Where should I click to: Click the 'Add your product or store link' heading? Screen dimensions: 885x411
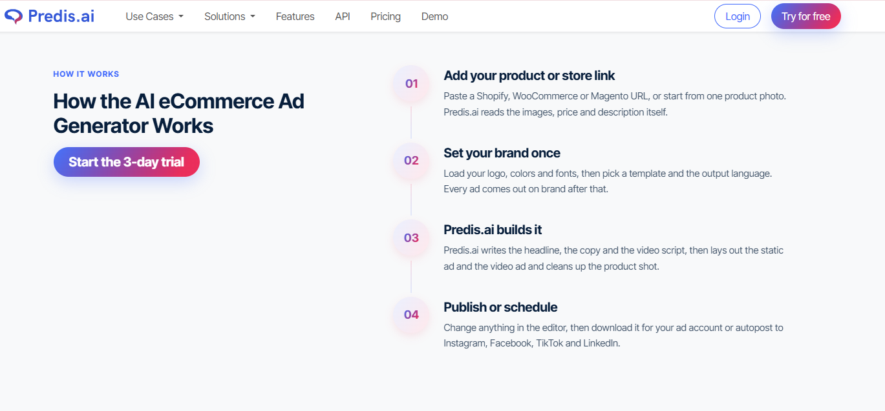tap(529, 76)
